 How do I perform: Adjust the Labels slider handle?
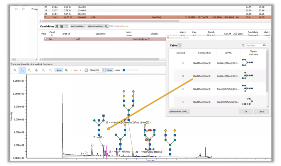point(124,70)
